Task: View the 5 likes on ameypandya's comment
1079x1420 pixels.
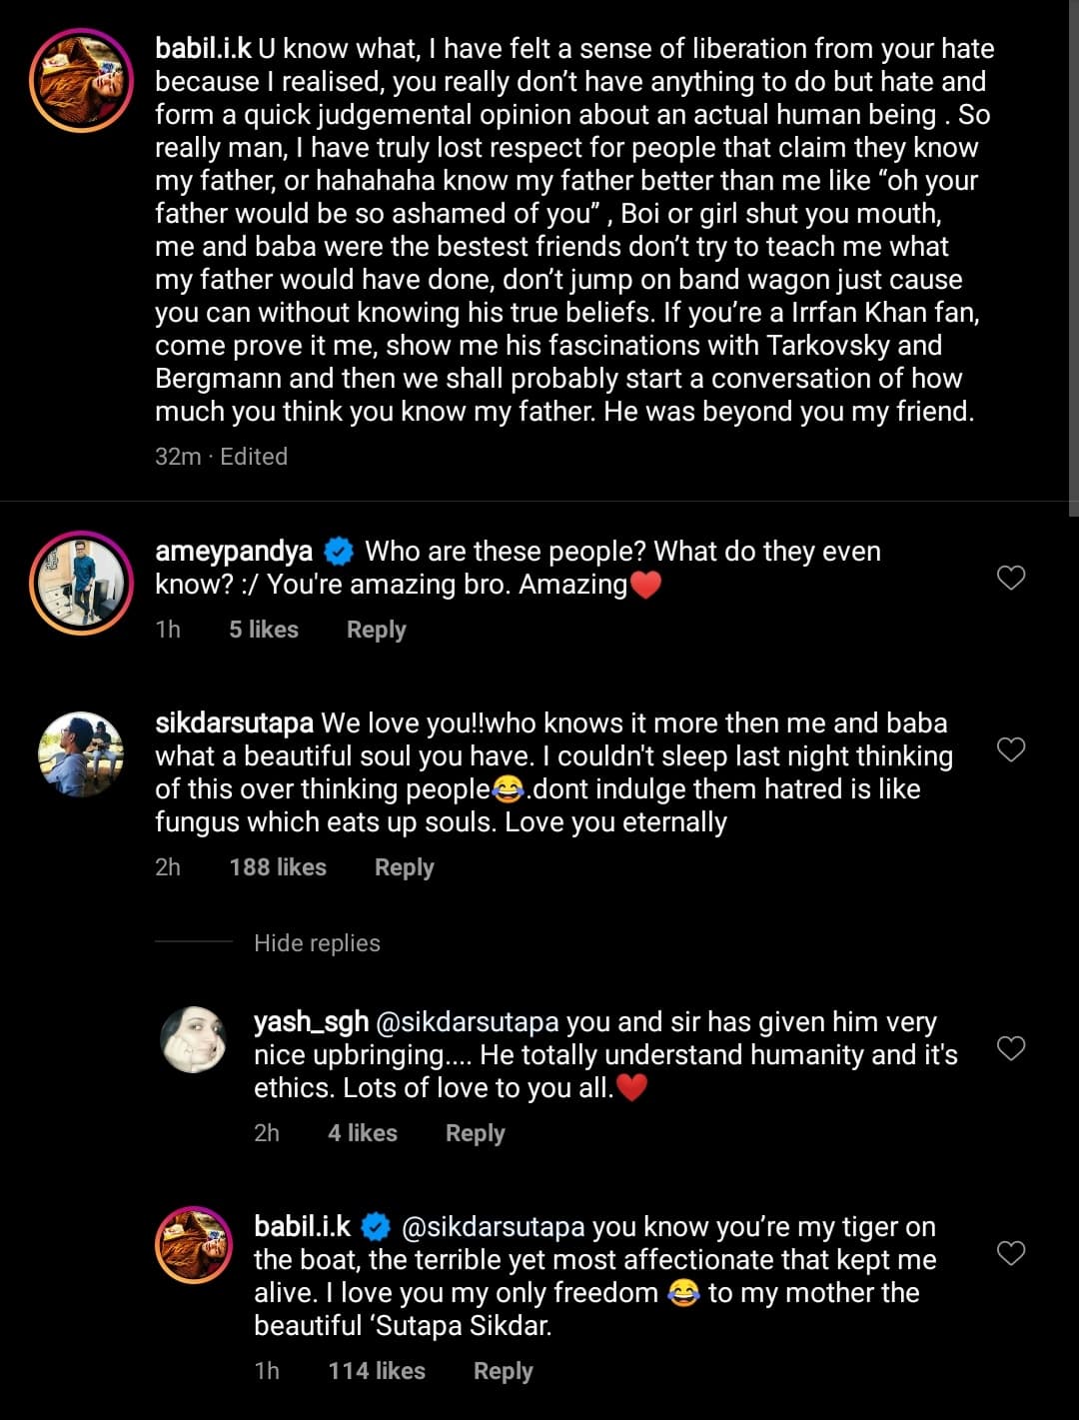Action: pos(263,630)
